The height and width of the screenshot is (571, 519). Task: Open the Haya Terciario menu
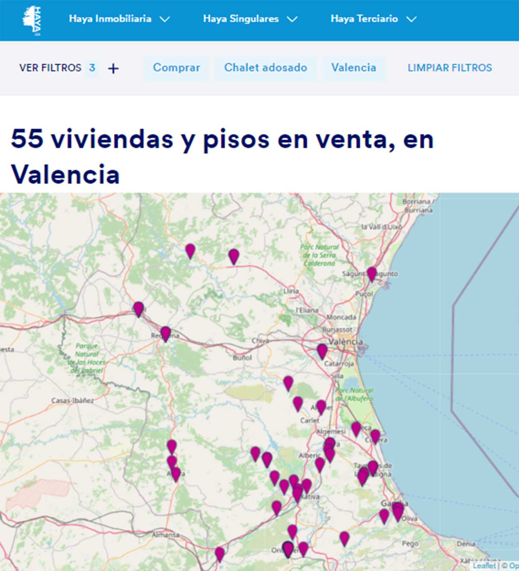[x=364, y=19]
